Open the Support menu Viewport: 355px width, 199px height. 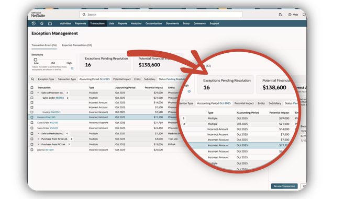pos(214,24)
